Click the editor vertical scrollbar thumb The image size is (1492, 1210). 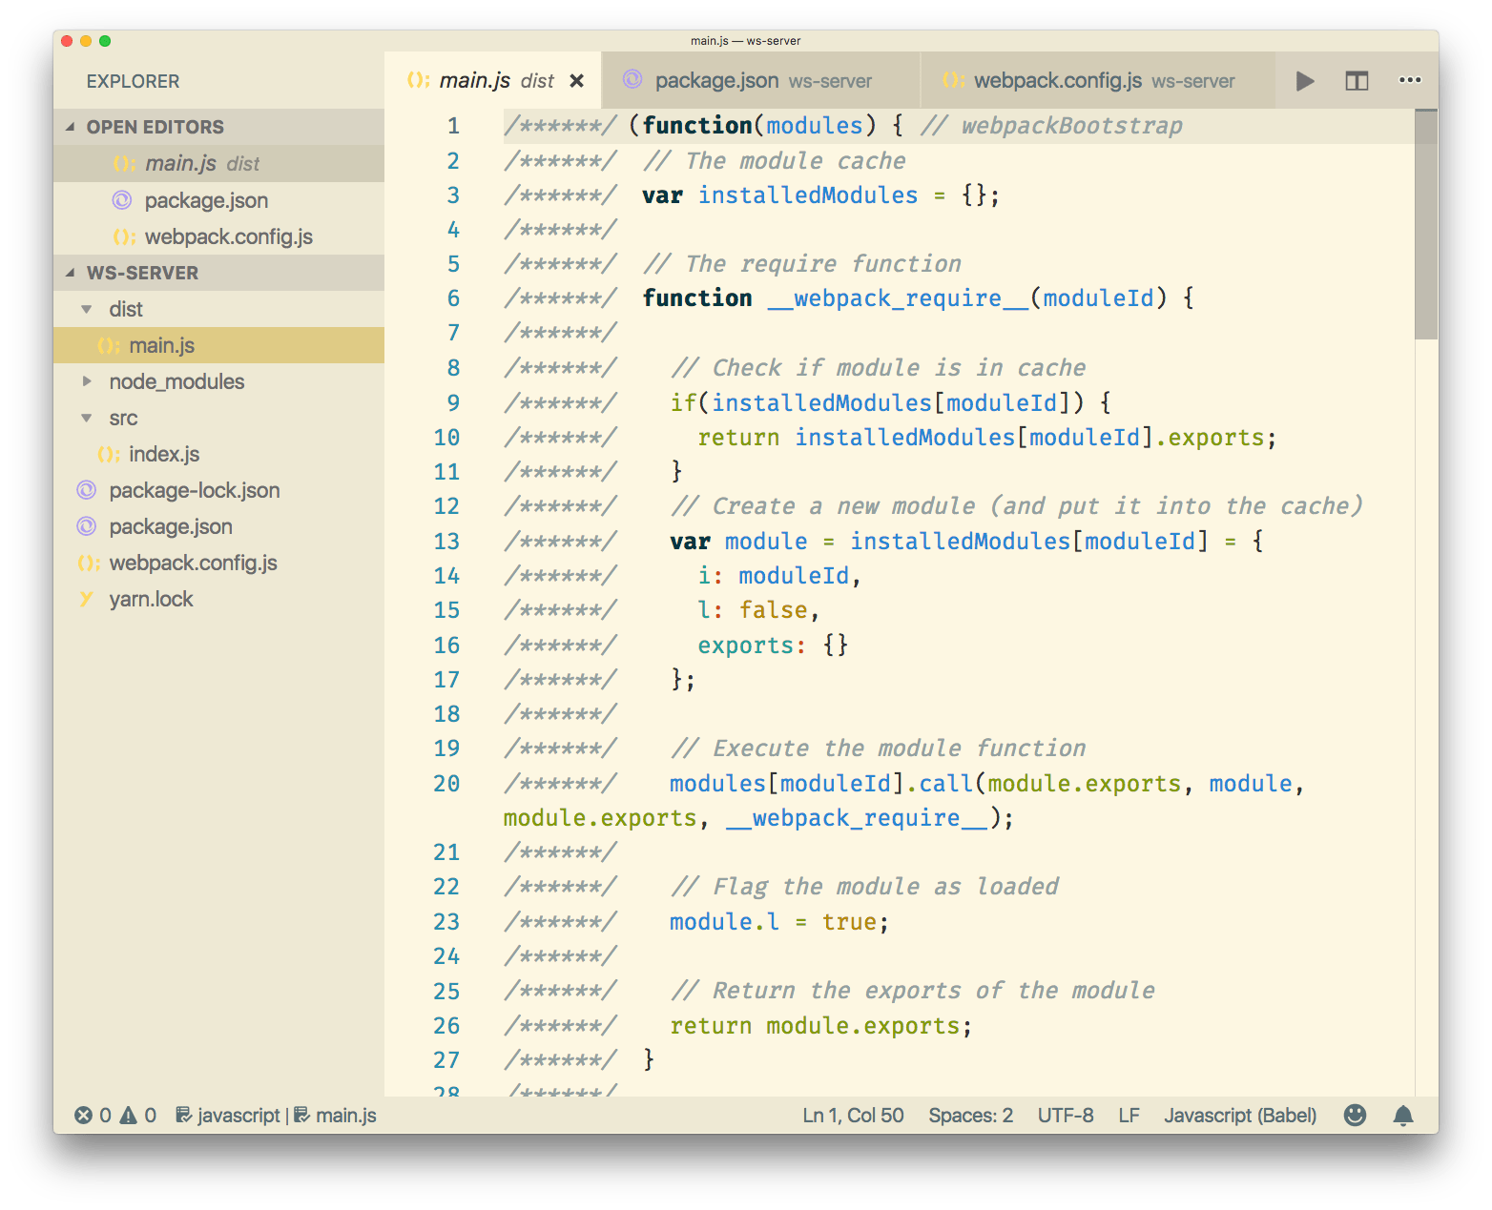coord(1425,224)
